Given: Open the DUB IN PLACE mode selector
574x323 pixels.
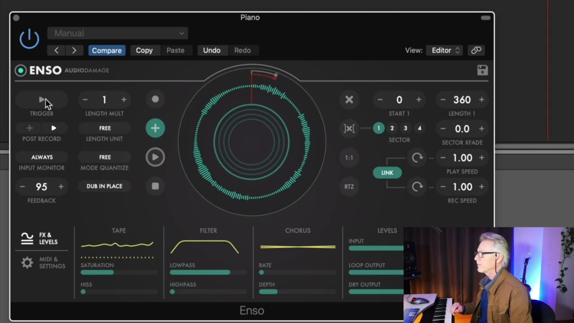Looking at the screenshot, I should [104, 186].
